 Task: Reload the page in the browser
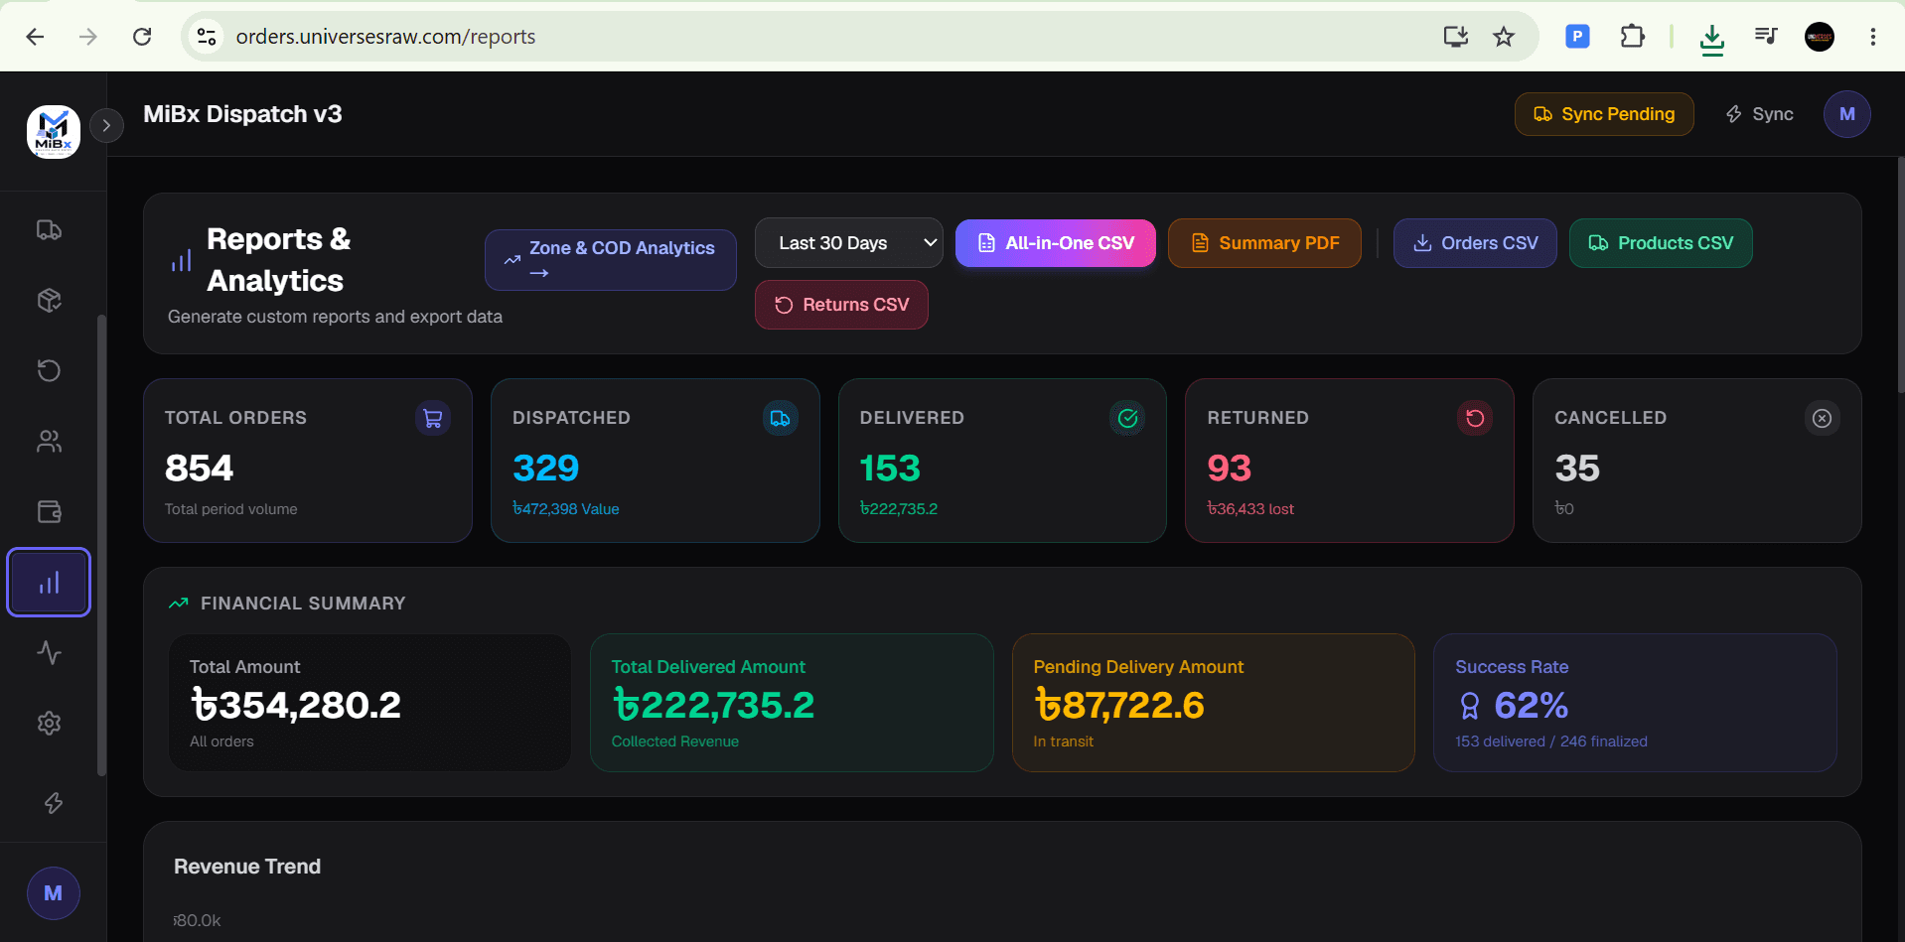(x=142, y=37)
